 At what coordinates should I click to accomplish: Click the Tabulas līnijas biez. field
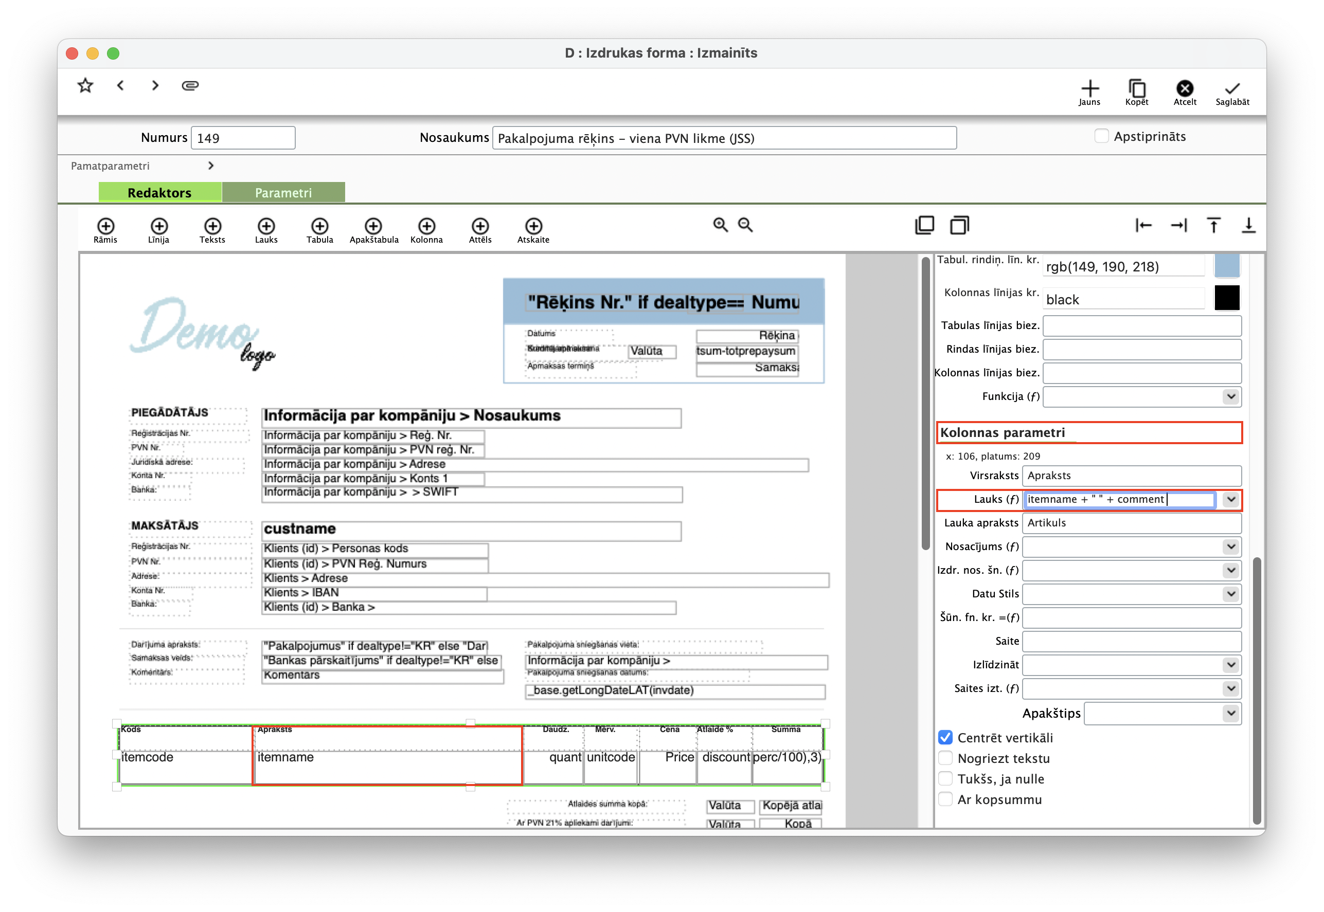[1141, 326]
